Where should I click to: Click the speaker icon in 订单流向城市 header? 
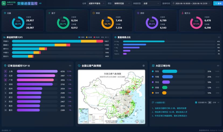click(70, 65)
